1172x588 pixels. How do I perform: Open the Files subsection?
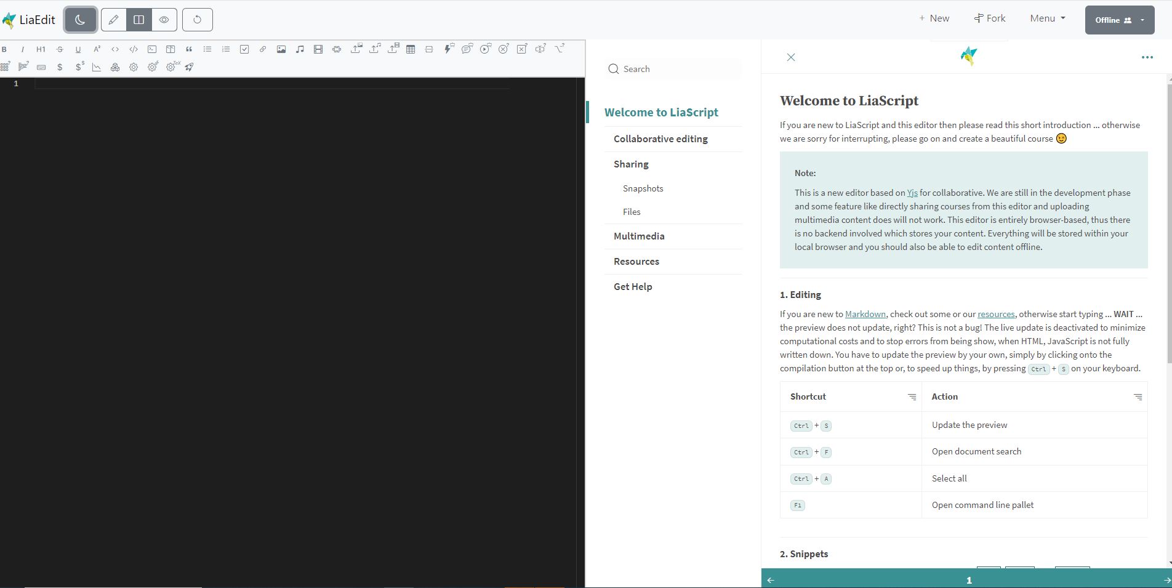632,212
